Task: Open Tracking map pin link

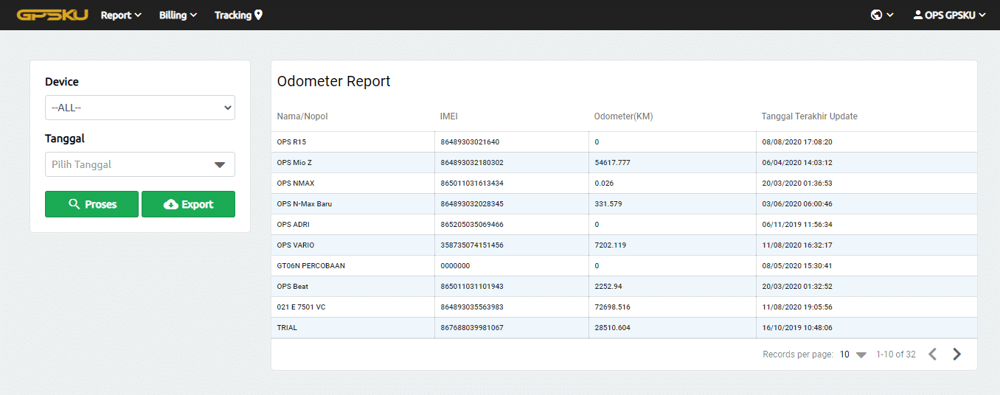Action: coord(238,15)
